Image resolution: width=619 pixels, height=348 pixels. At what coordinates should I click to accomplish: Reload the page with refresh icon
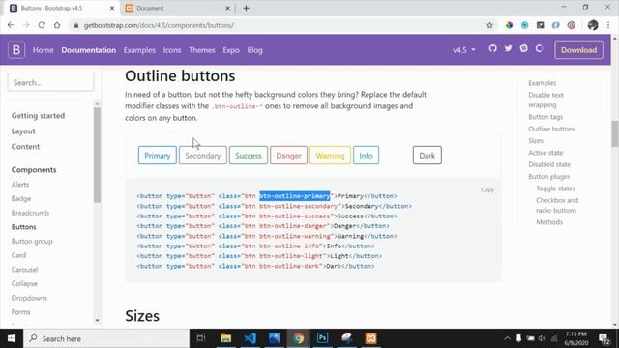click(x=42, y=25)
